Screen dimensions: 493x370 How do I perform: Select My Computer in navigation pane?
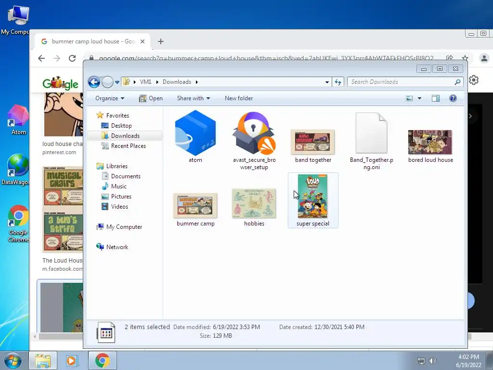119,227
